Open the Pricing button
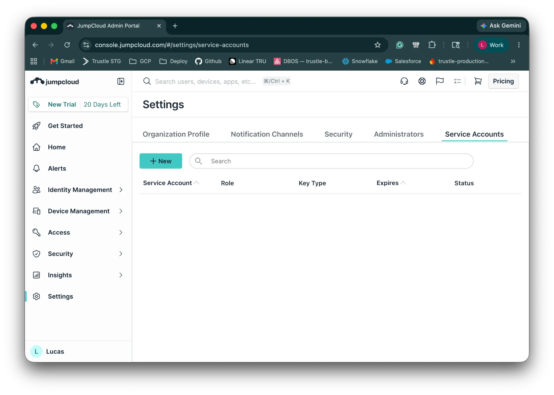Image resolution: width=554 pixels, height=395 pixels. 503,81
